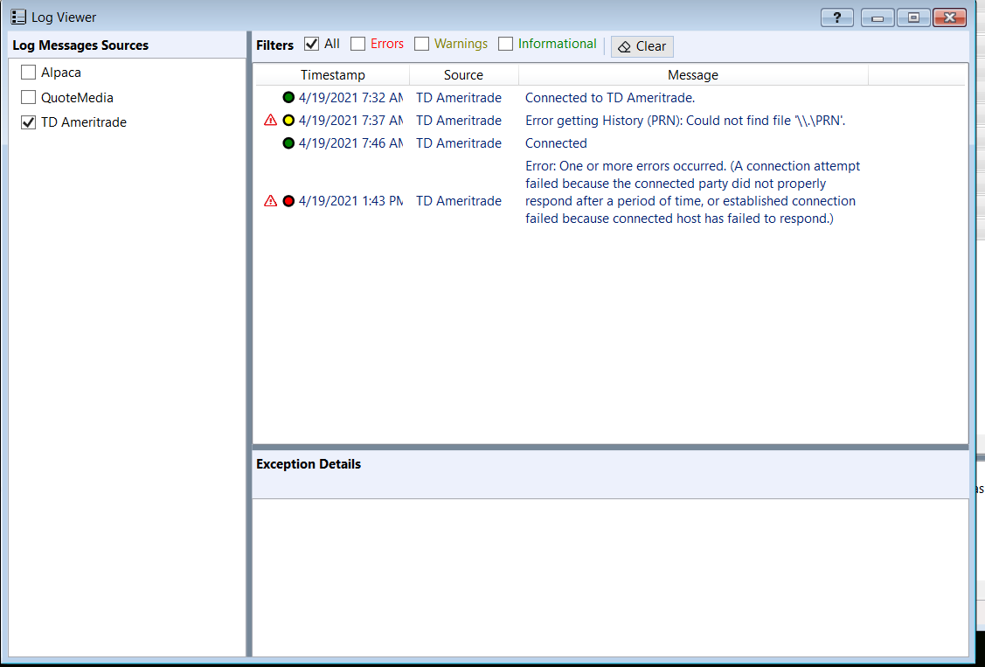Click timestamp 4/19/2021 1:43 PM

coord(350,201)
